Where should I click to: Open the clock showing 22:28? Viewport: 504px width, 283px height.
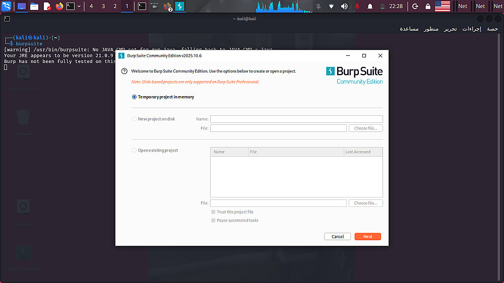tap(396, 6)
